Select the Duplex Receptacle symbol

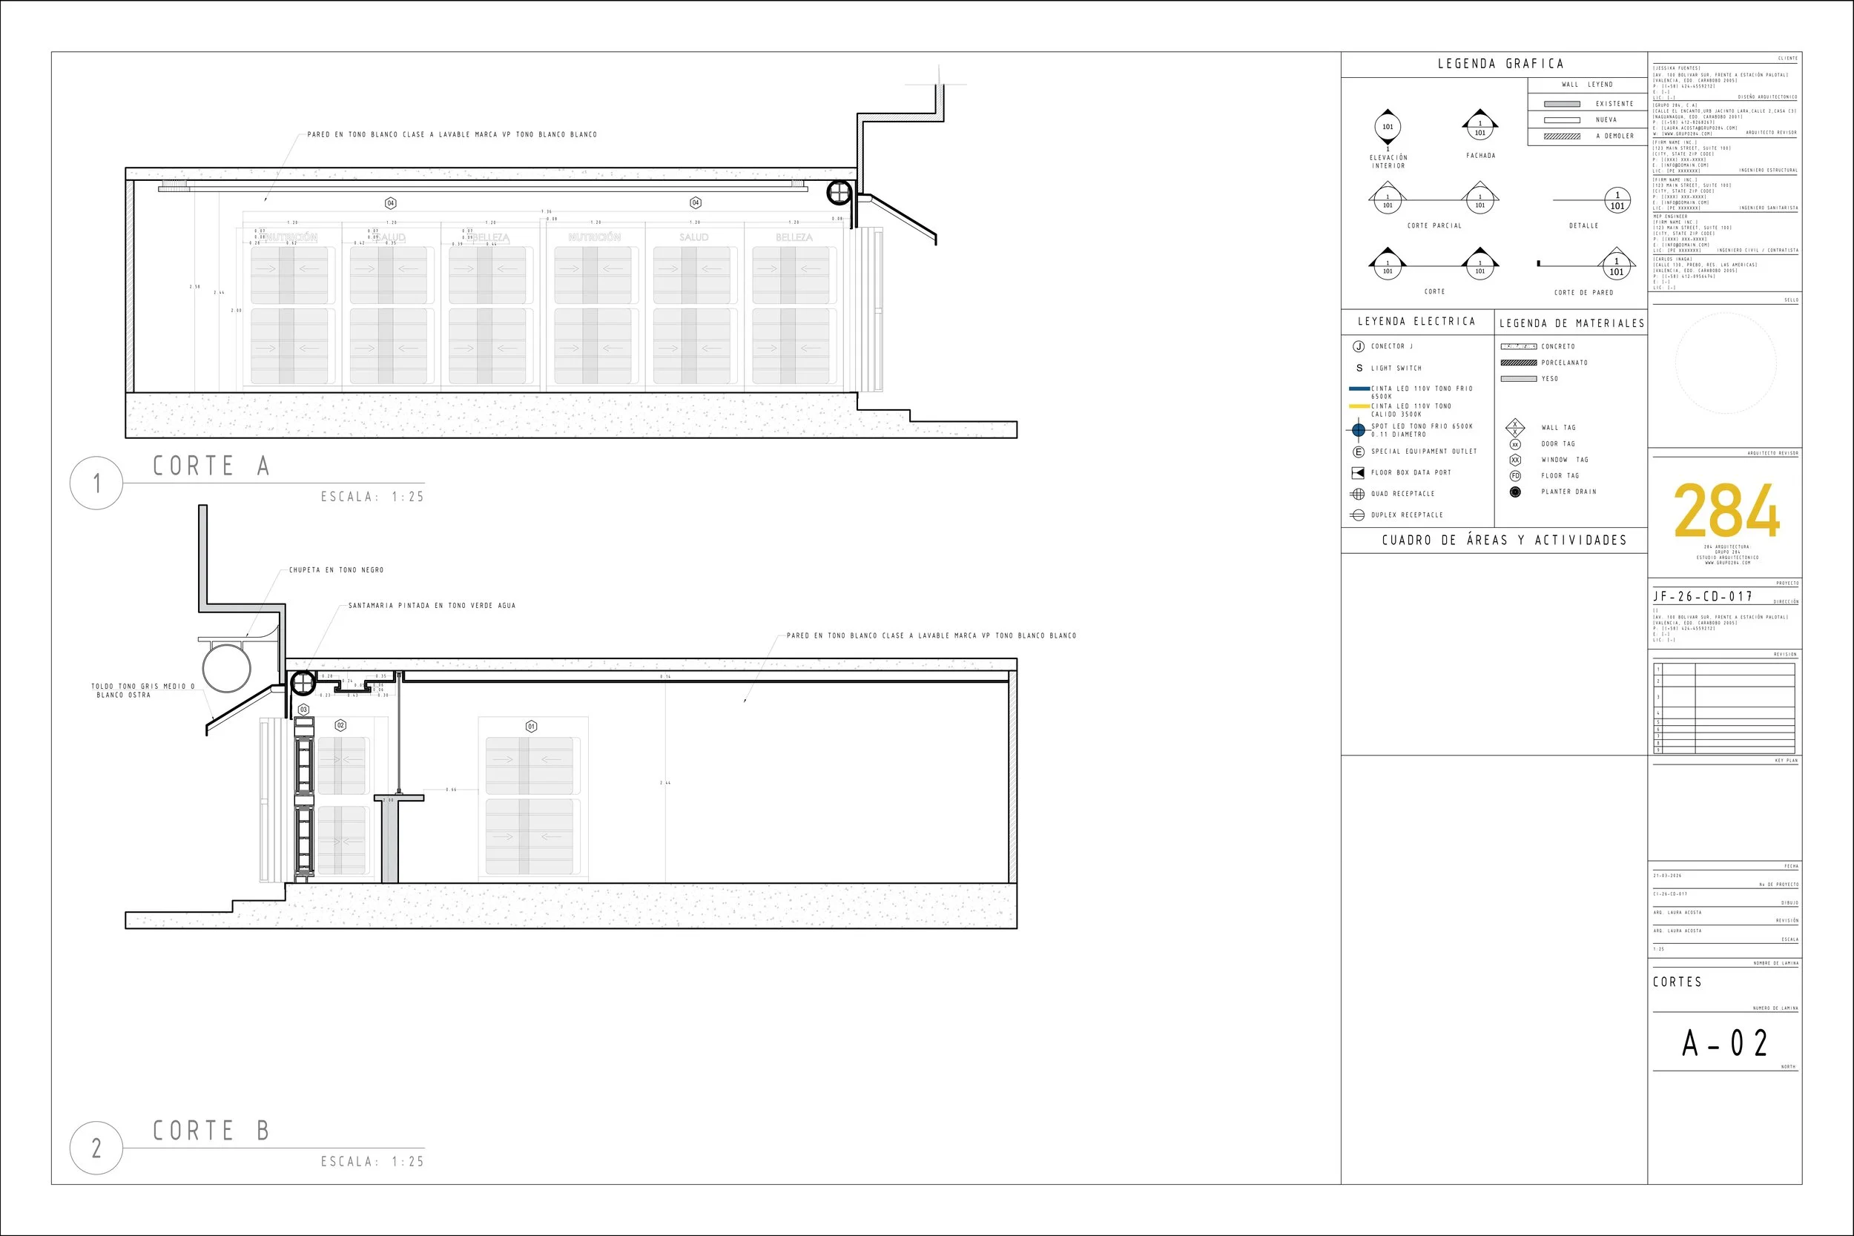(x=1357, y=515)
